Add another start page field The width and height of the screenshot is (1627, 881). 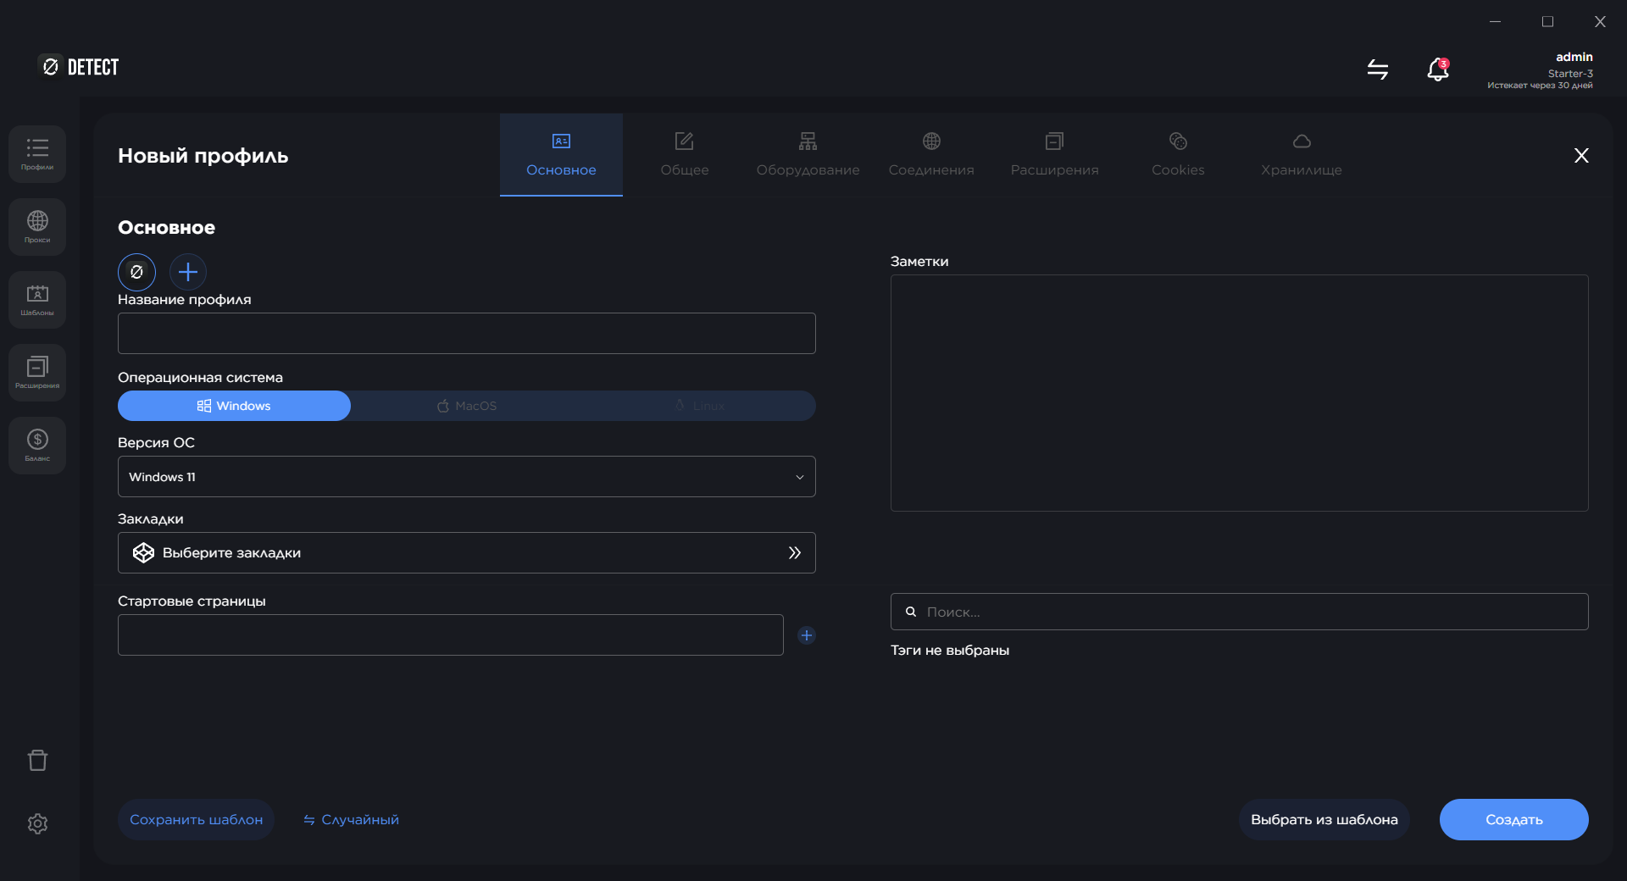(807, 635)
